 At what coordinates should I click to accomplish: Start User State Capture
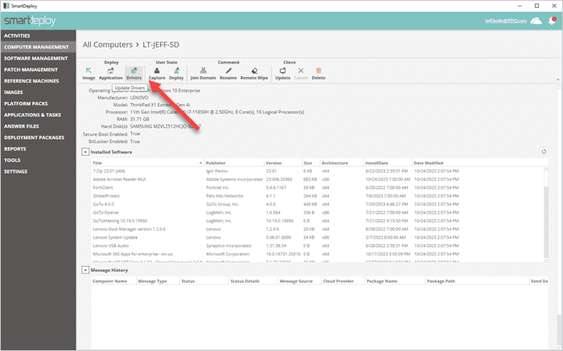(157, 74)
